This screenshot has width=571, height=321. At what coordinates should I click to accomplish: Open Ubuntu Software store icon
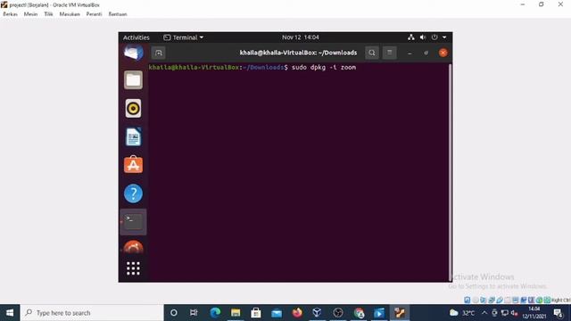tap(133, 164)
